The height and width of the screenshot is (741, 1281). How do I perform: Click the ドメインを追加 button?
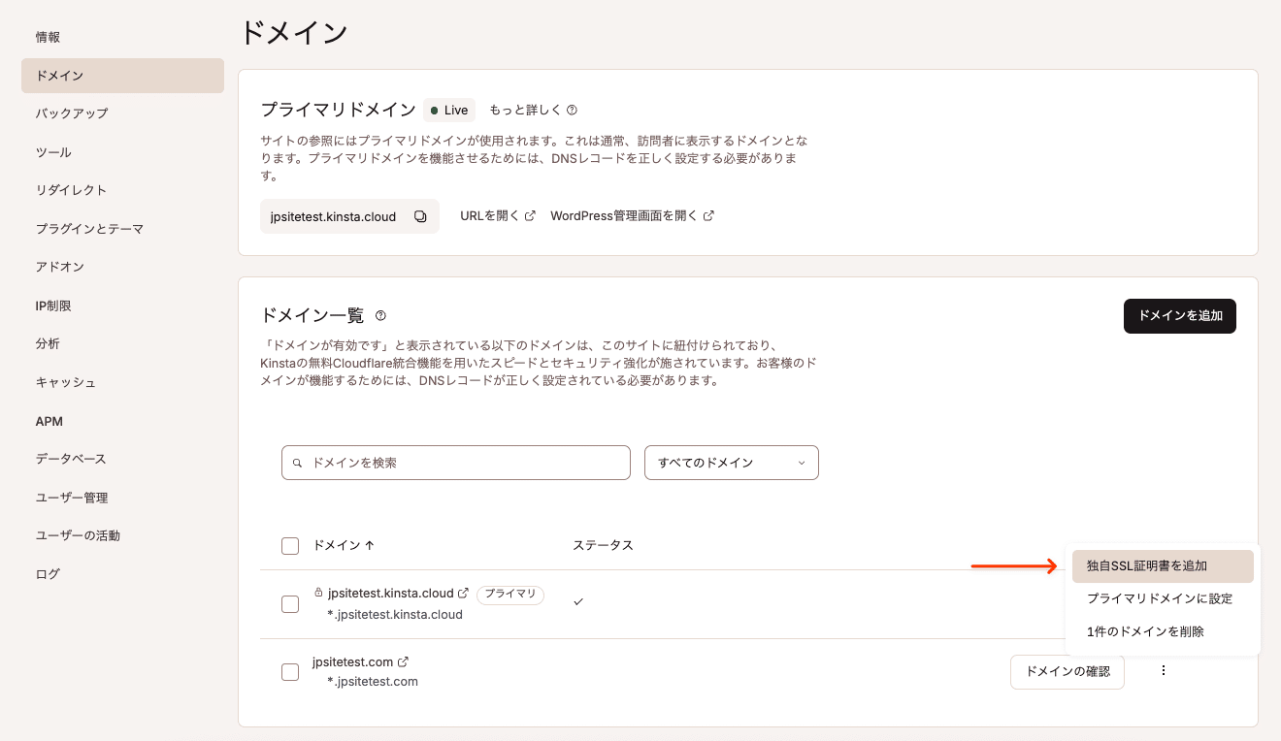(x=1180, y=316)
